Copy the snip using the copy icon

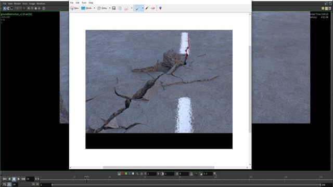click(x=120, y=8)
